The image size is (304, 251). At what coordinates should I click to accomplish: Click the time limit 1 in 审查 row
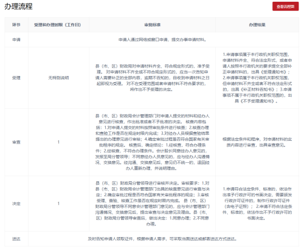pyautogui.click(x=58, y=142)
